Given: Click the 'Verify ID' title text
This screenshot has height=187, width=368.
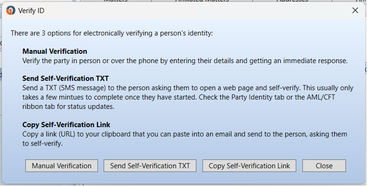Looking at the screenshot, I should pos(31,11).
